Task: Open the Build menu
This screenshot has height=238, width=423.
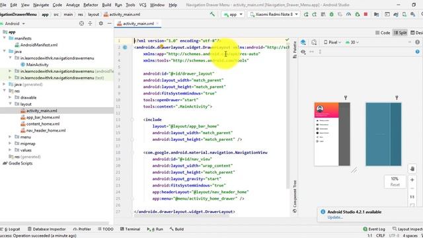Action: coord(106,5)
